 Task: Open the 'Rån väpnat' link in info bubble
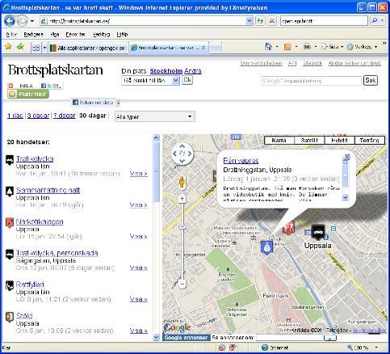[241, 161]
